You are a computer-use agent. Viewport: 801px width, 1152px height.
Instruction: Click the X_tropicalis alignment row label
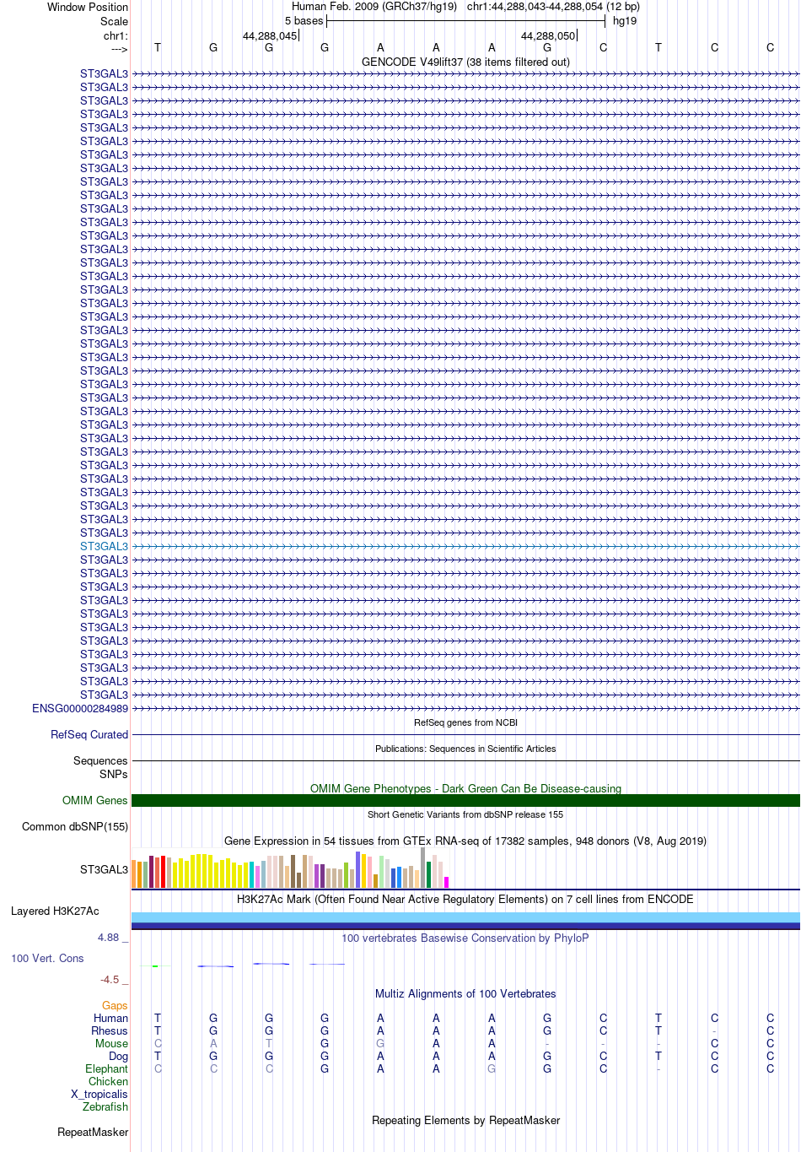click(x=99, y=1094)
